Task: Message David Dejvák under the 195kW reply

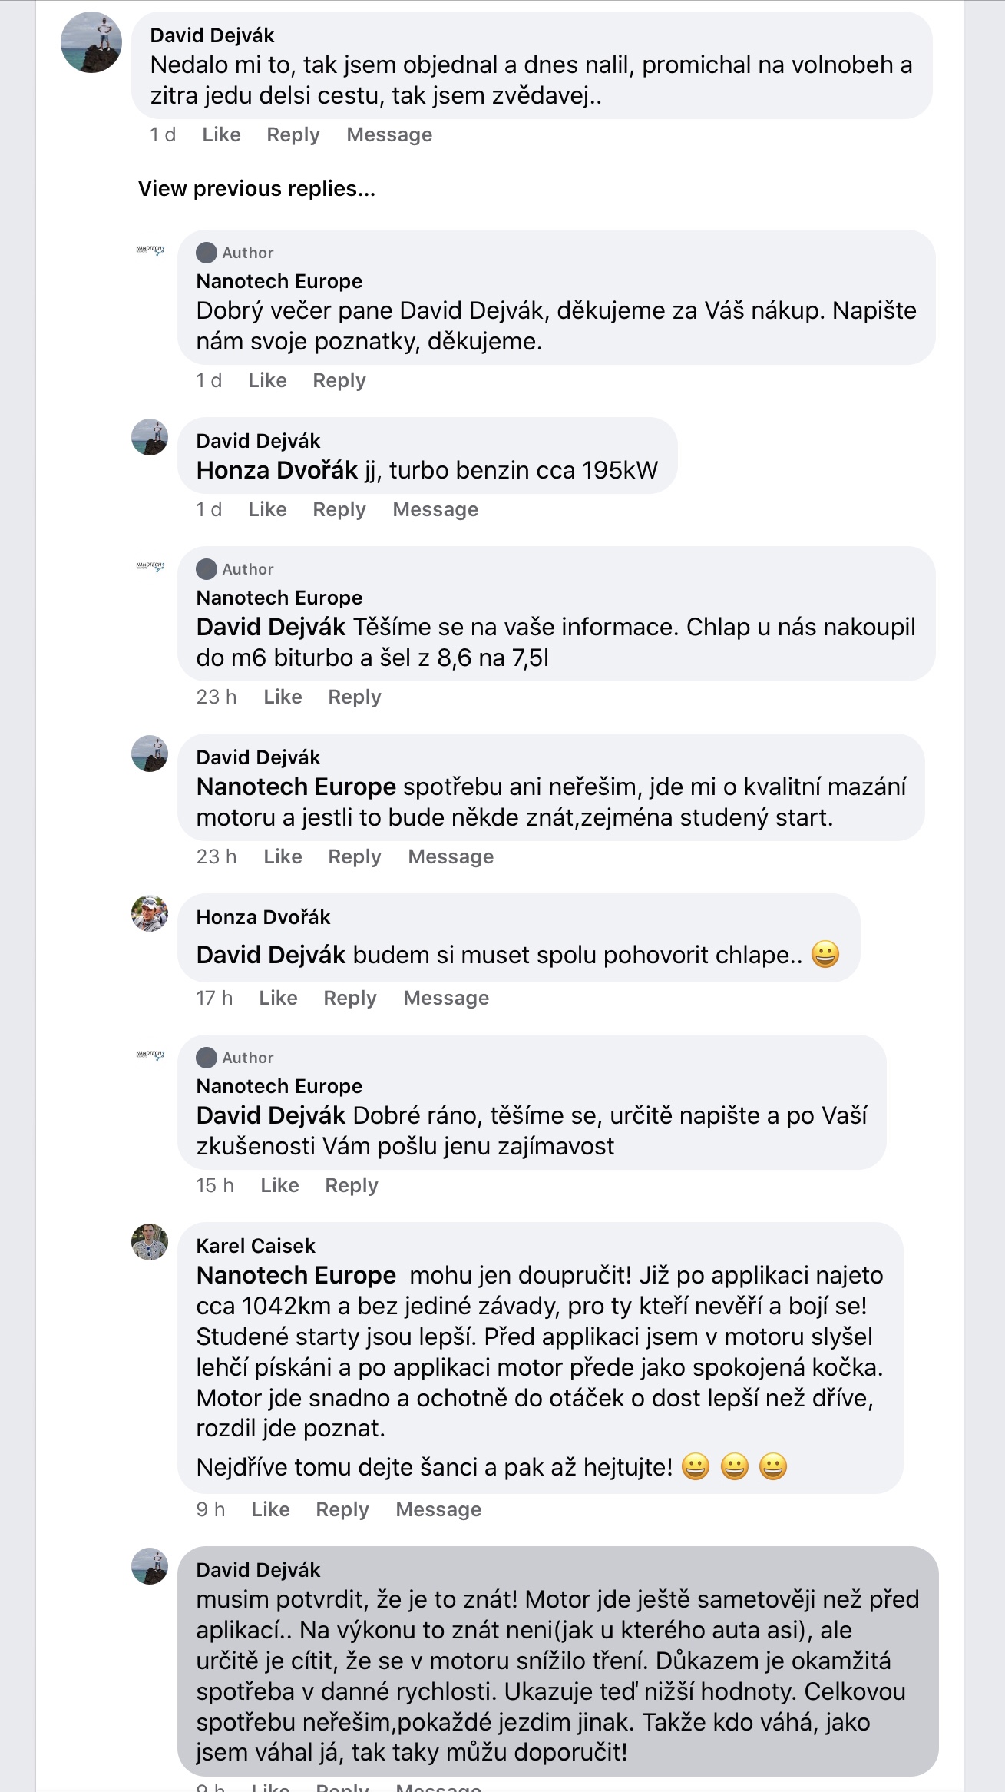Action: pos(435,509)
